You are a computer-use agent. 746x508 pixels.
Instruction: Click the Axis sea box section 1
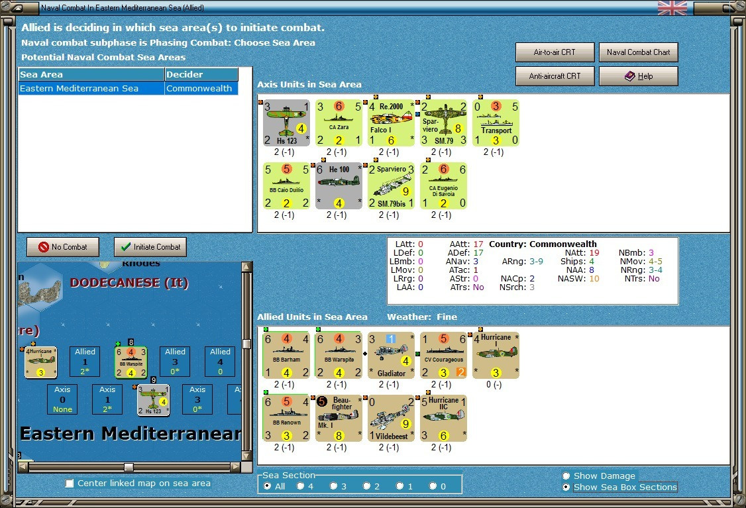(x=107, y=399)
